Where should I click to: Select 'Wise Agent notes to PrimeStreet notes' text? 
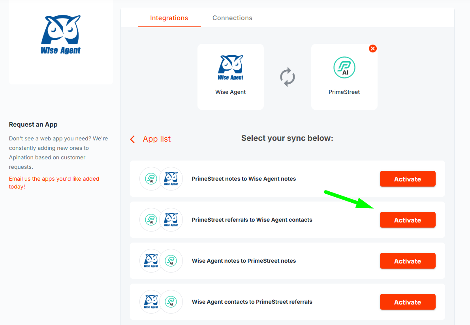click(244, 261)
